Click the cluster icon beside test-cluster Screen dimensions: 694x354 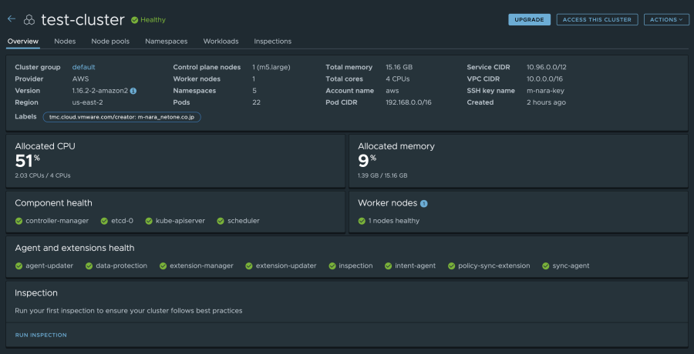29,20
